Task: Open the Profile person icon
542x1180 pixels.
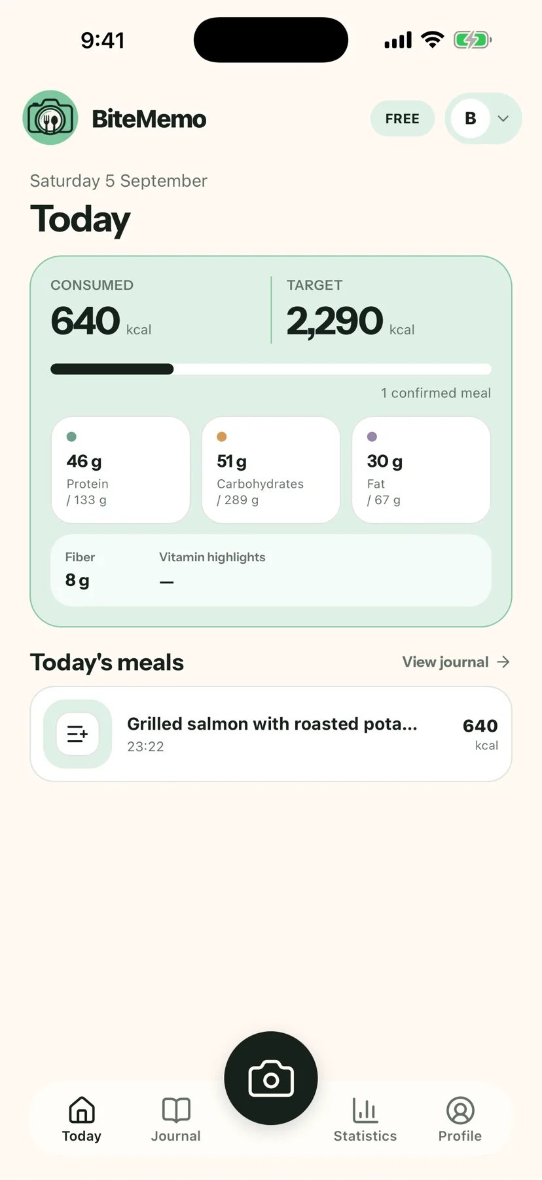Action: click(x=460, y=1110)
